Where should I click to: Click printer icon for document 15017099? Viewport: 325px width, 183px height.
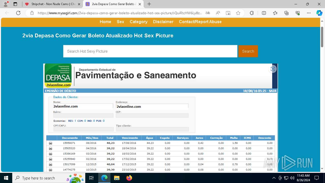[x=51, y=164]
